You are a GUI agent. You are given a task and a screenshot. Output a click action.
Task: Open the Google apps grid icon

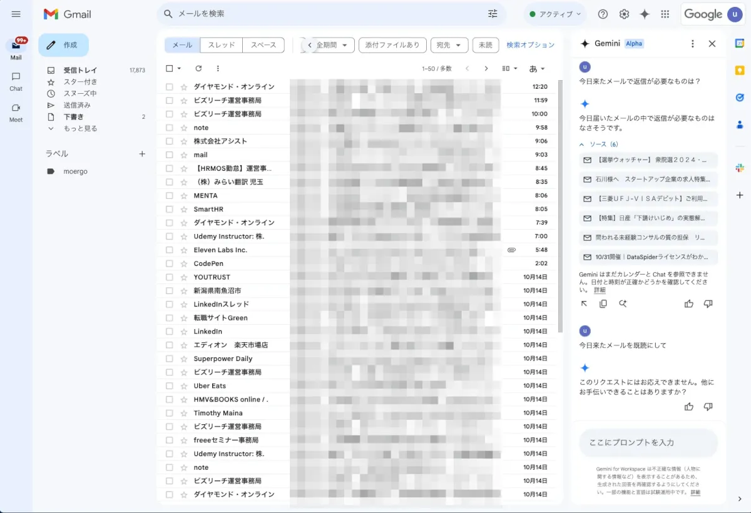coord(665,14)
